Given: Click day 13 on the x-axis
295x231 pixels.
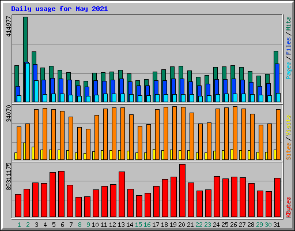Looking at the screenshot, I should (121, 225).
